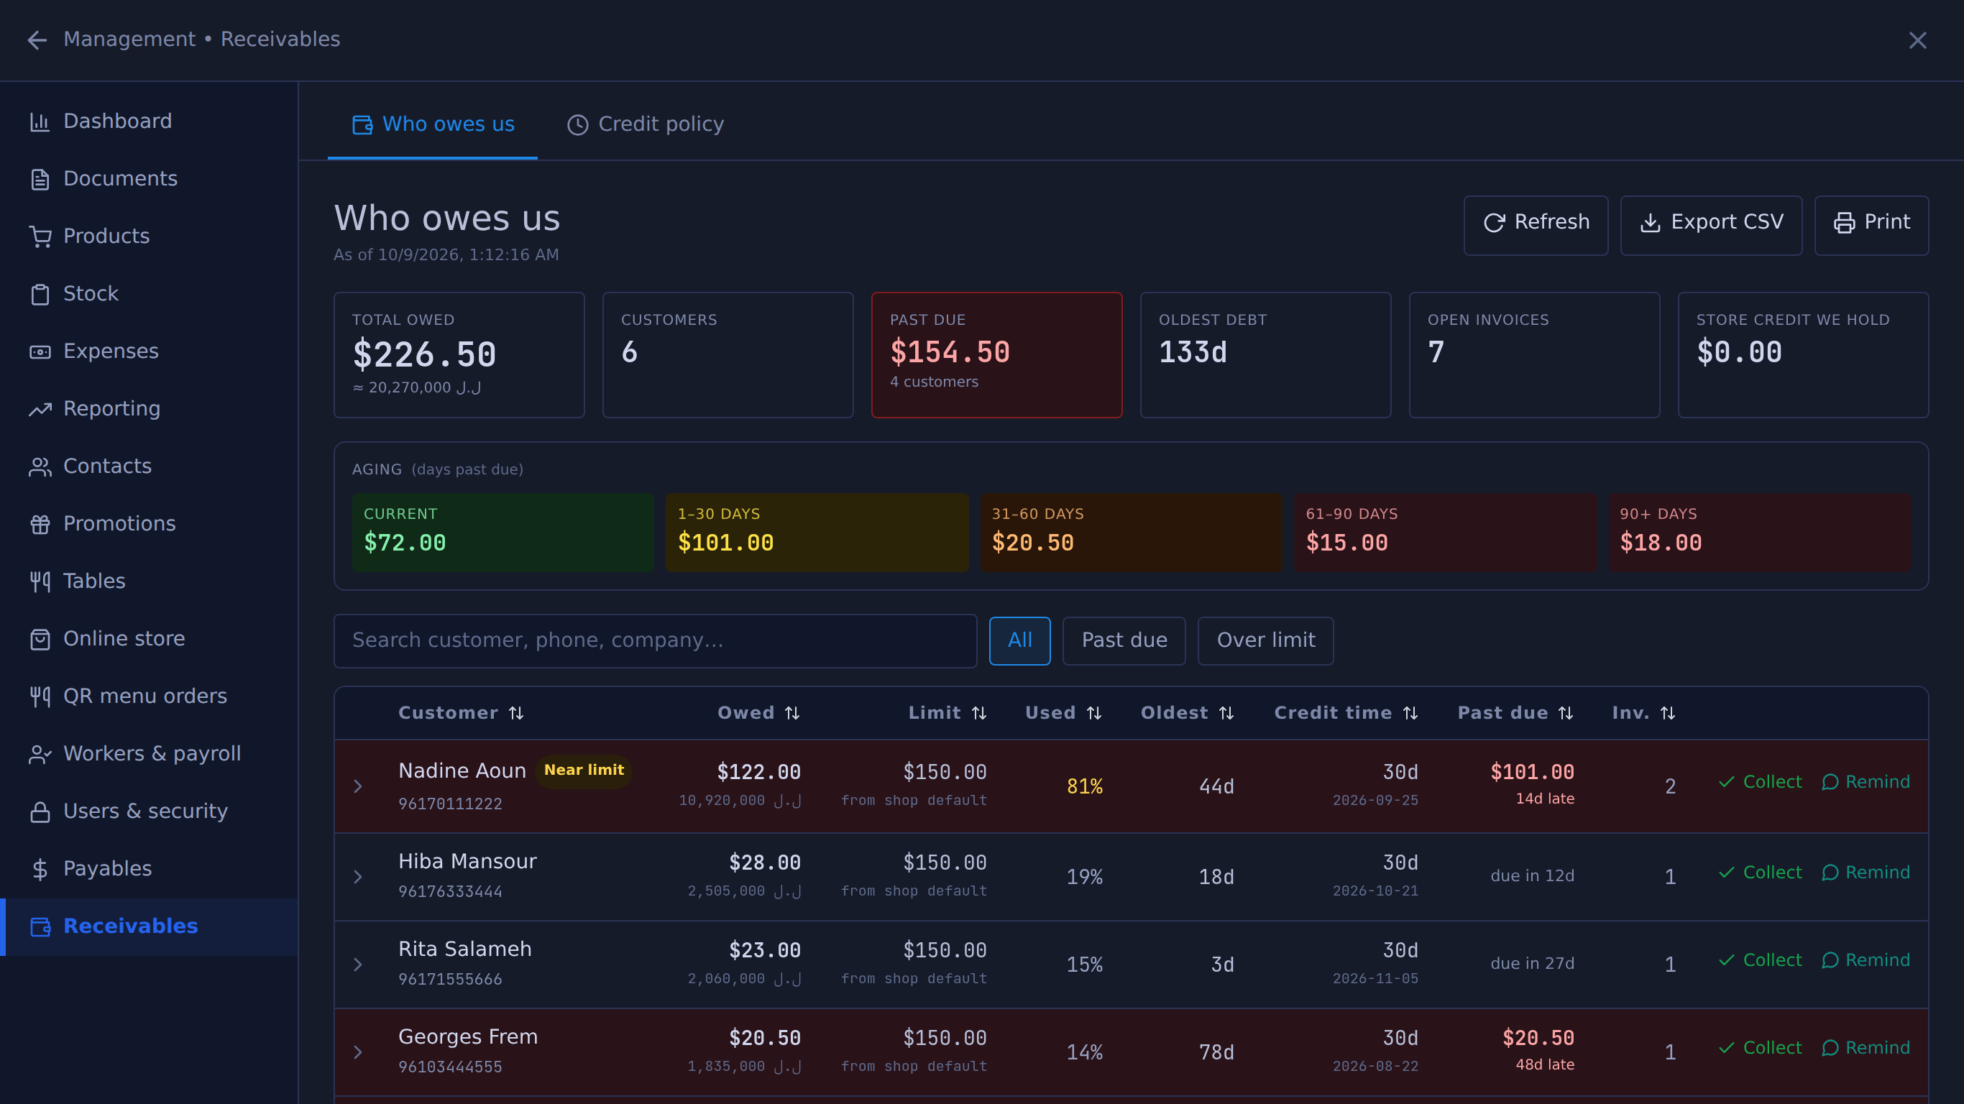The width and height of the screenshot is (1964, 1104).
Task: Click Remind for Hiba Mansour
Action: (x=1865, y=873)
